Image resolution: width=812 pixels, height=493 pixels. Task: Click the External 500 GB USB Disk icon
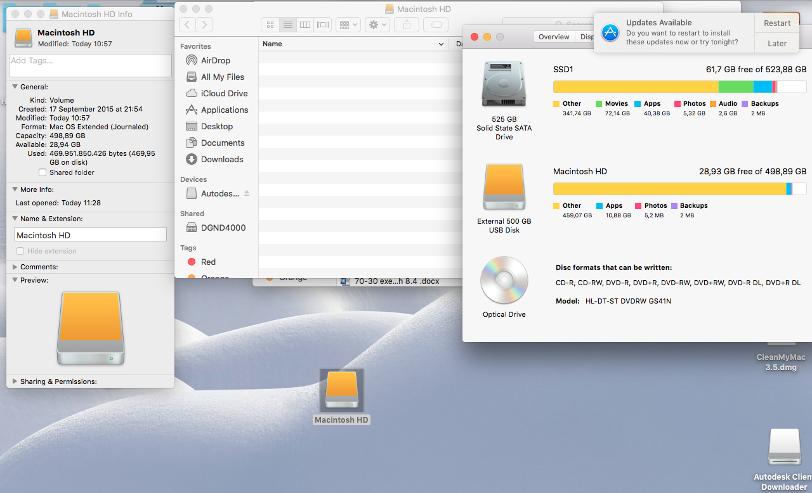(504, 188)
